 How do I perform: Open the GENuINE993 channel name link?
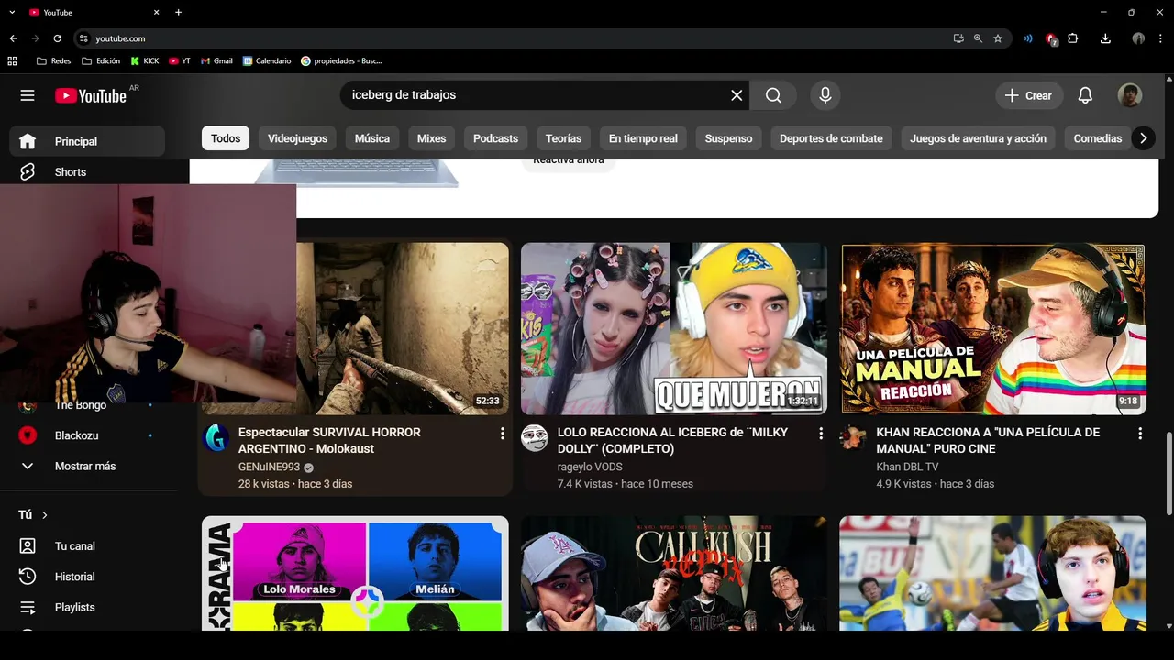[269, 467]
